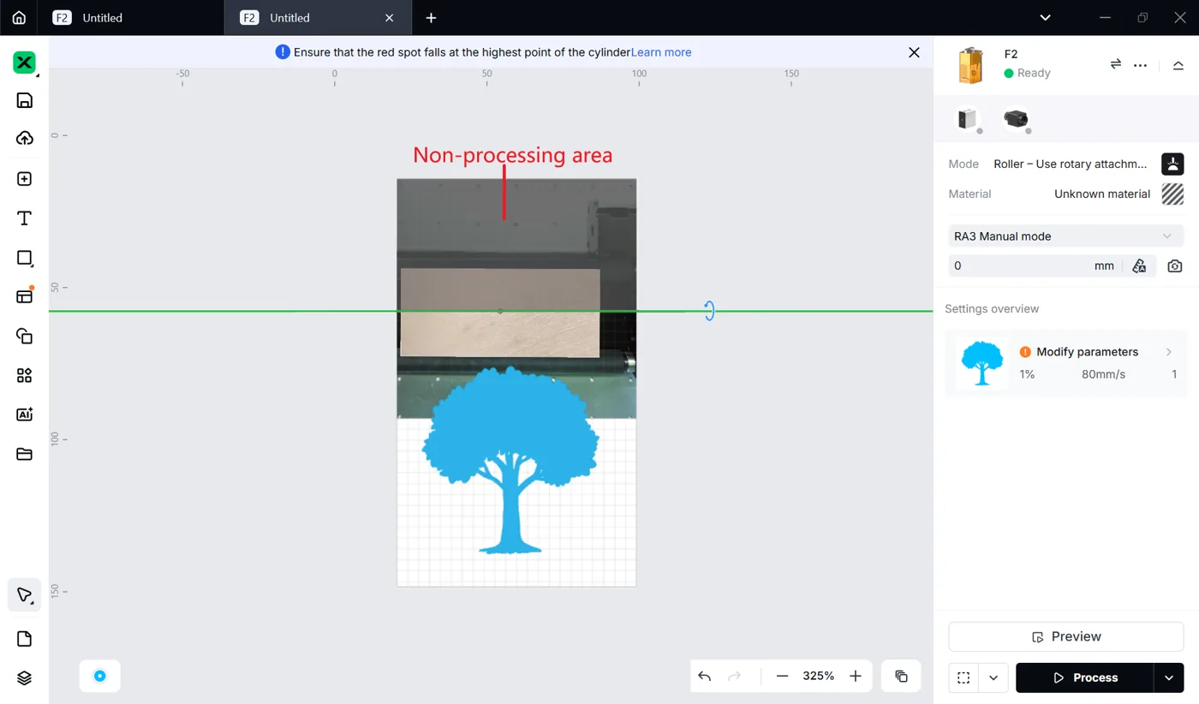Open the Unknown material striped swatch
The image size is (1199, 704).
coord(1172,194)
